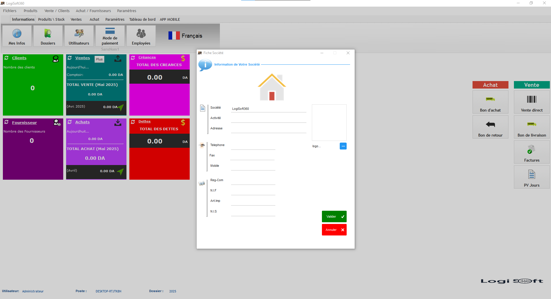Refresh the Clients tile
The height and width of the screenshot is (299, 551).
(6, 58)
